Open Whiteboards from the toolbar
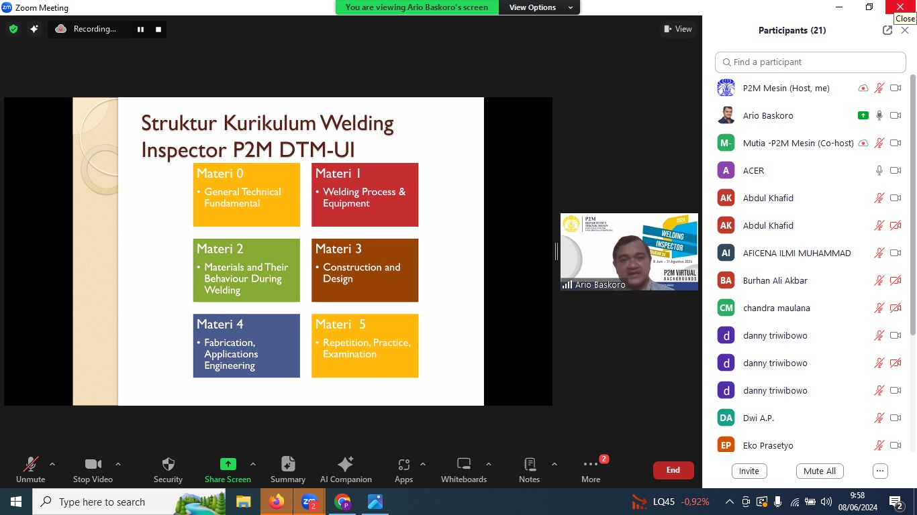Viewport: 917px width, 515px height. coord(464,470)
